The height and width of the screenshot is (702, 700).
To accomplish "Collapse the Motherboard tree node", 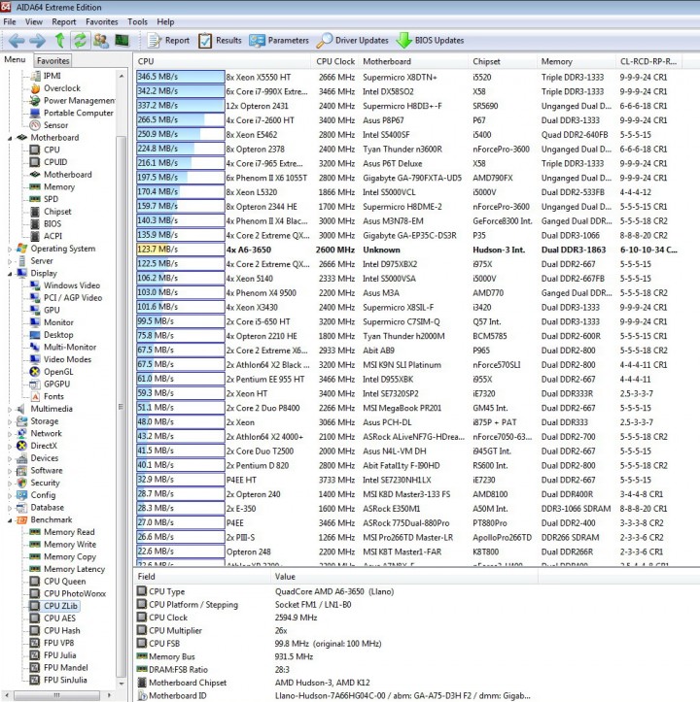I will pos(10,138).
